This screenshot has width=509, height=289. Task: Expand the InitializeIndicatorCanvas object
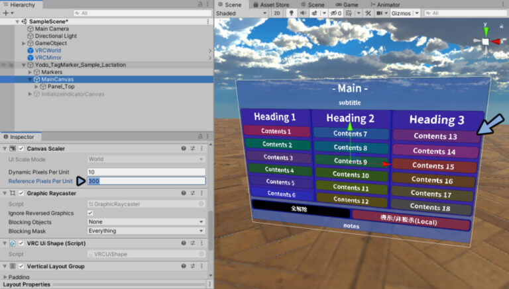pos(30,94)
